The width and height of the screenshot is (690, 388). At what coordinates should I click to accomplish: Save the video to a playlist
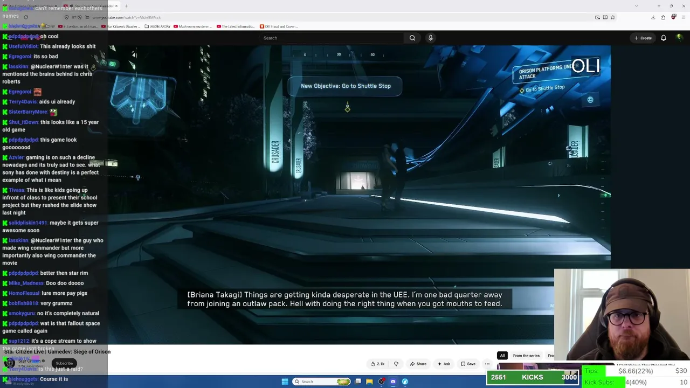point(468,364)
